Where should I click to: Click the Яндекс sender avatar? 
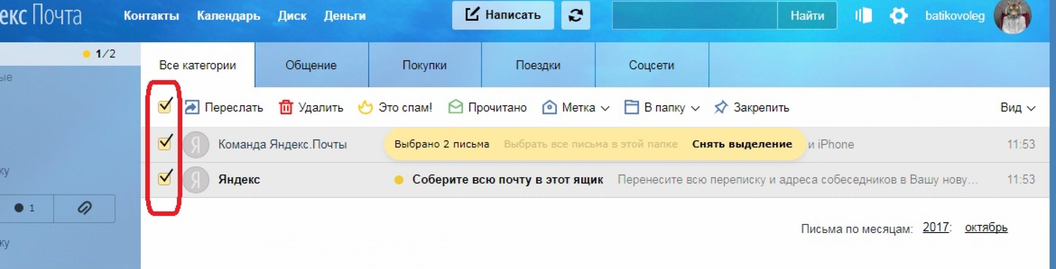point(196,180)
